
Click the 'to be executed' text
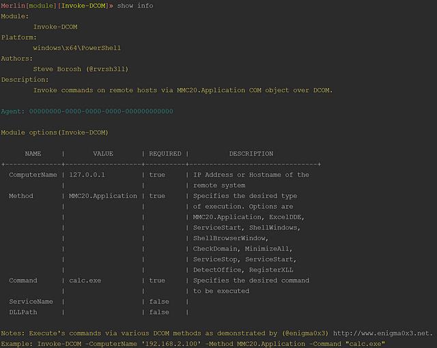point(221,291)
